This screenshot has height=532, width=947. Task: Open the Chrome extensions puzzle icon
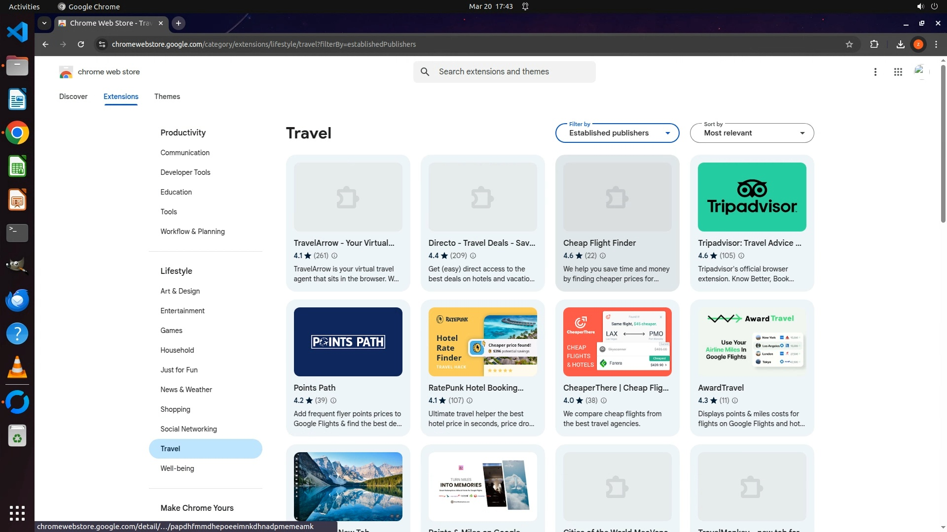pyautogui.click(x=874, y=44)
